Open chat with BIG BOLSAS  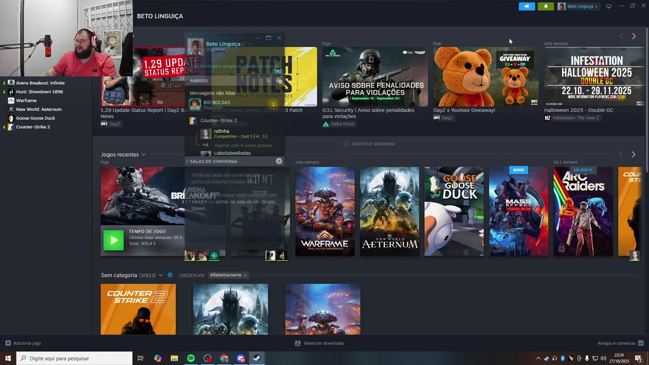(233, 104)
